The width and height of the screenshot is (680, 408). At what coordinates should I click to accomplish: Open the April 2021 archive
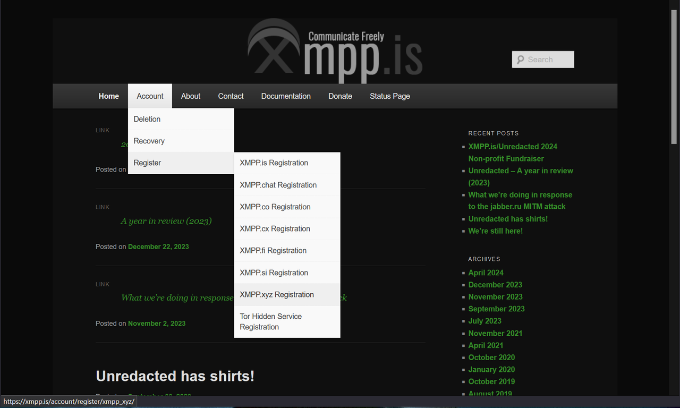point(486,345)
